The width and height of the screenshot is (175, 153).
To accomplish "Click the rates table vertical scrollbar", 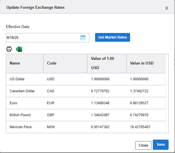I will (167, 93).
